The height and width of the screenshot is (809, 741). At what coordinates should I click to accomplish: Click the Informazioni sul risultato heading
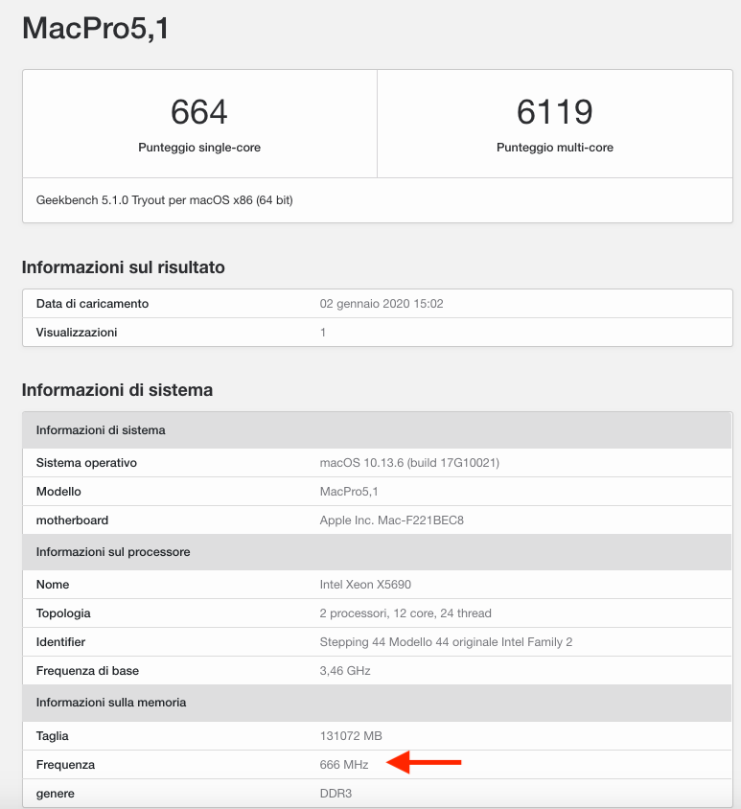point(123,267)
